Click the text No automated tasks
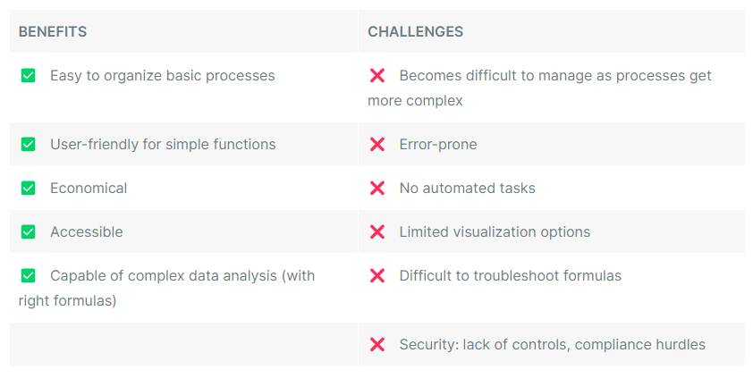Screen dimensions: 753x378 pos(467,188)
